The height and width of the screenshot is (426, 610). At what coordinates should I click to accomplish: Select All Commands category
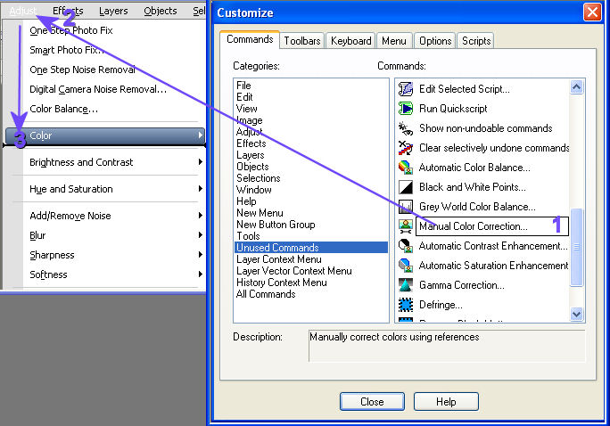pyautogui.click(x=266, y=294)
